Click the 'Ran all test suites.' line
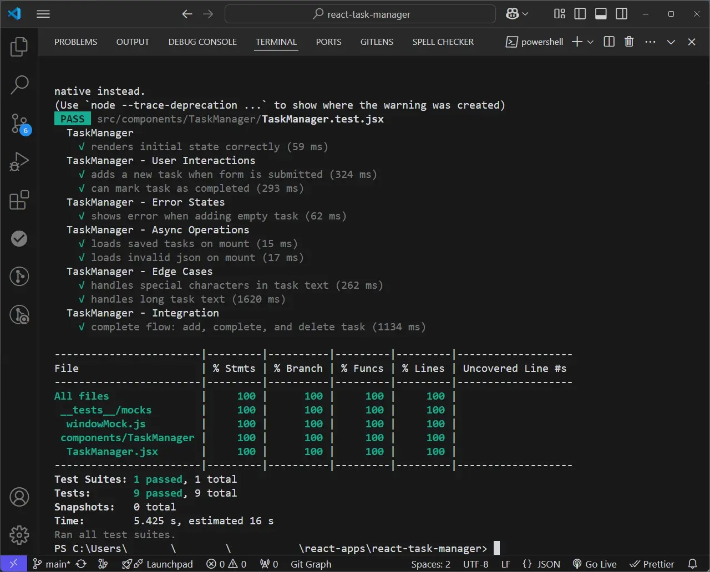The width and height of the screenshot is (710, 572). pyautogui.click(x=115, y=535)
